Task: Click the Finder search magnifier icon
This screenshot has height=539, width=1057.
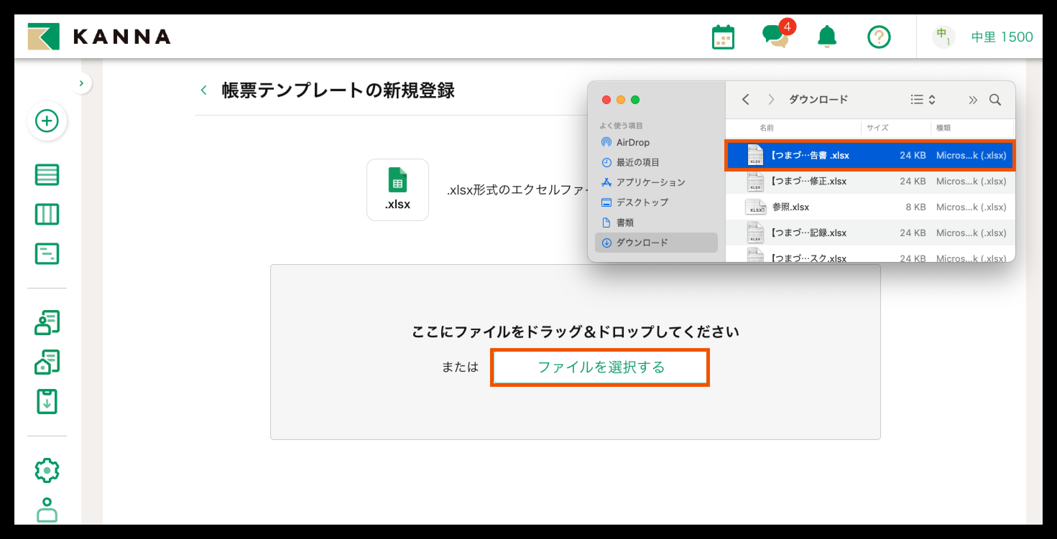Action: (995, 100)
